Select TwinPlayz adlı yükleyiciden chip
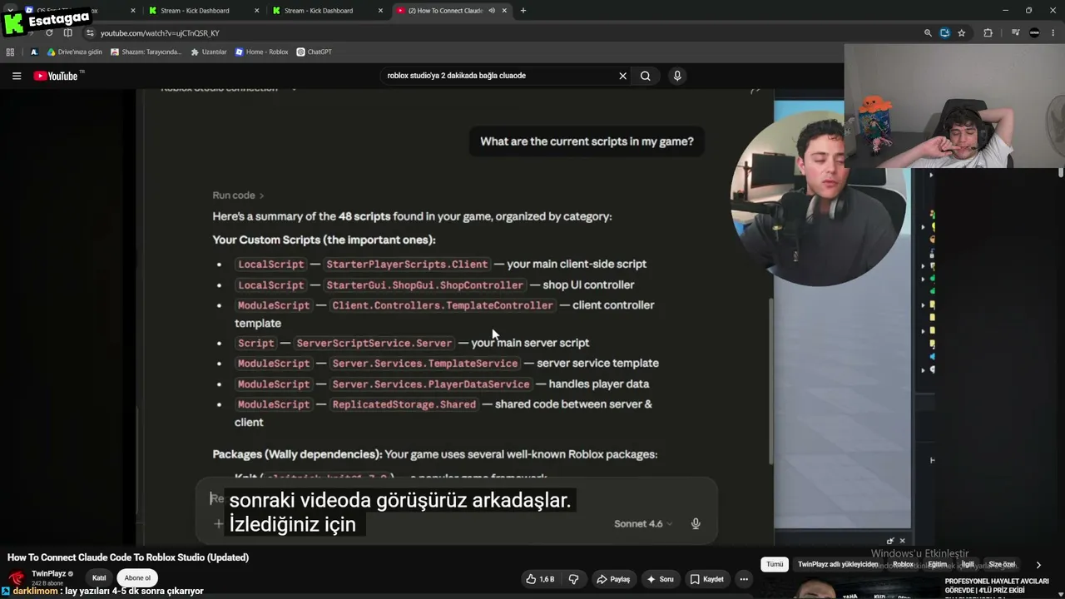 838,564
